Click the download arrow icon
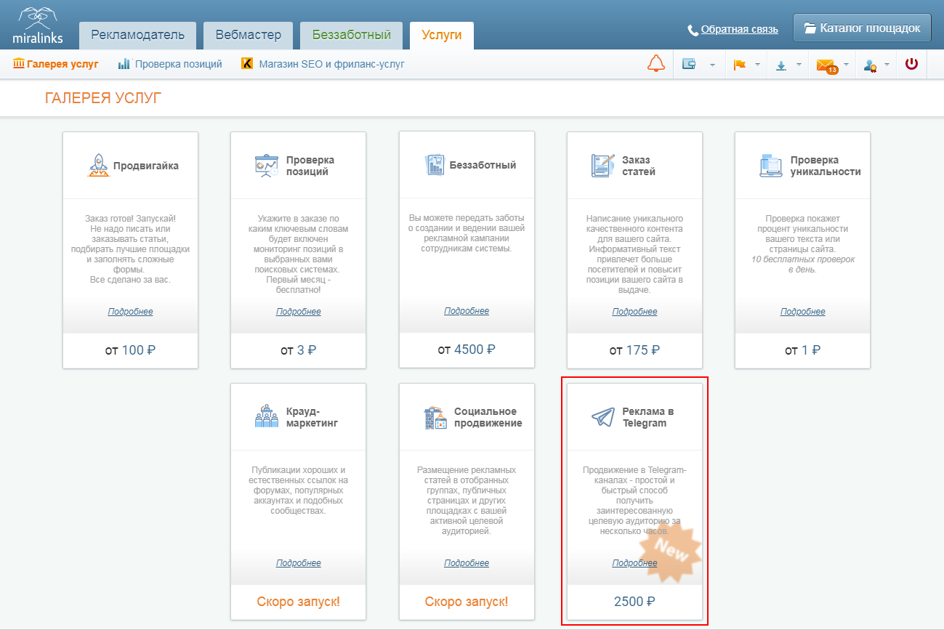 [781, 65]
